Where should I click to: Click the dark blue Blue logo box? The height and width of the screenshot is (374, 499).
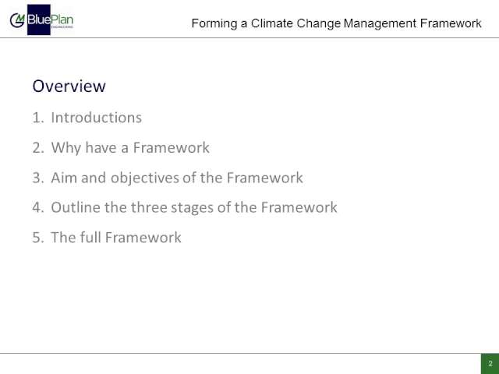tap(39, 19)
